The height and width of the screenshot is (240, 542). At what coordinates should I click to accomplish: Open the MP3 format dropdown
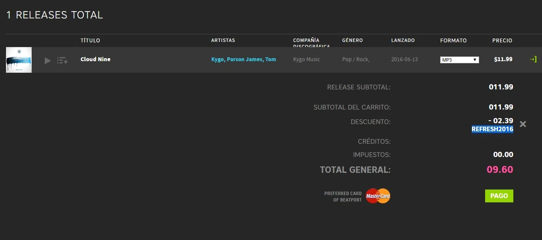[x=459, y=60]
